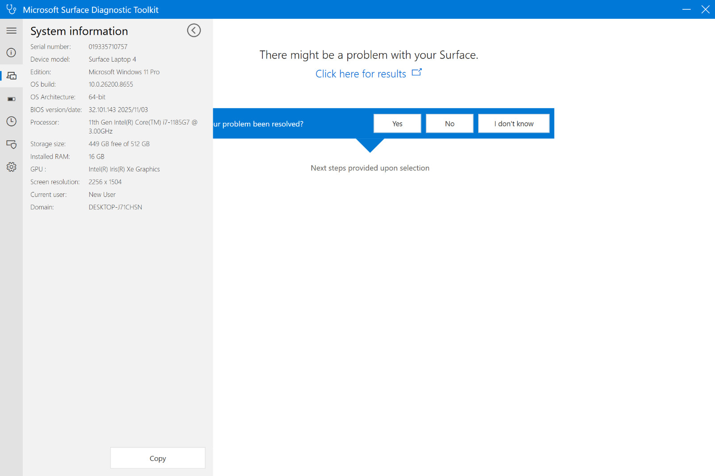The image size is (715, 476).
Task: Open the clock history icon in the sidebar
Action: [12, 121]
